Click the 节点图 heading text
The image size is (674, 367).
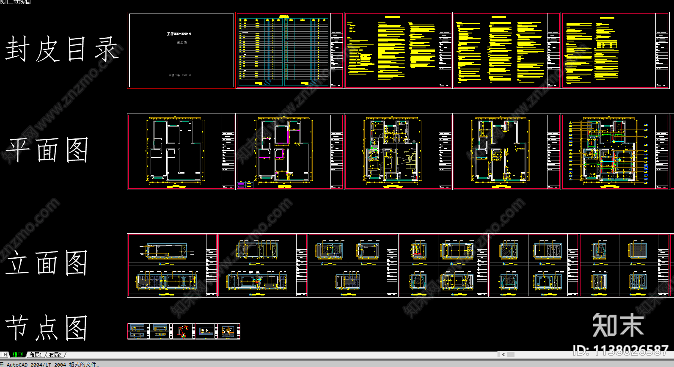(47, 328)
